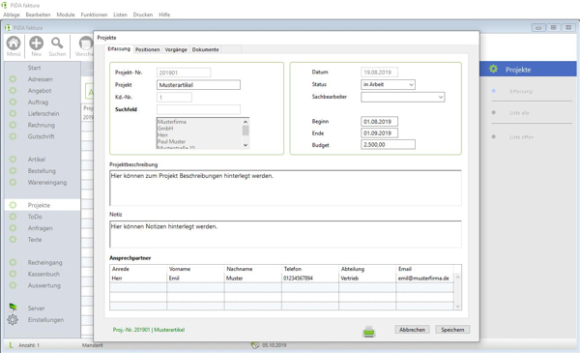Click gear icon next to Kassenbuch
Viewport: 580px width, 353px height.
pyautogui.click(x=13, y=275)
